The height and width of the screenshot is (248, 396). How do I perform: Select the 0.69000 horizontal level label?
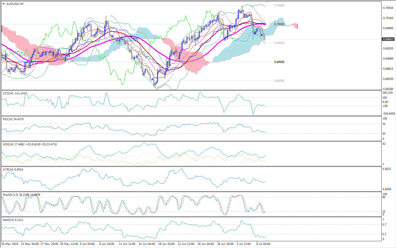point(279,62)
